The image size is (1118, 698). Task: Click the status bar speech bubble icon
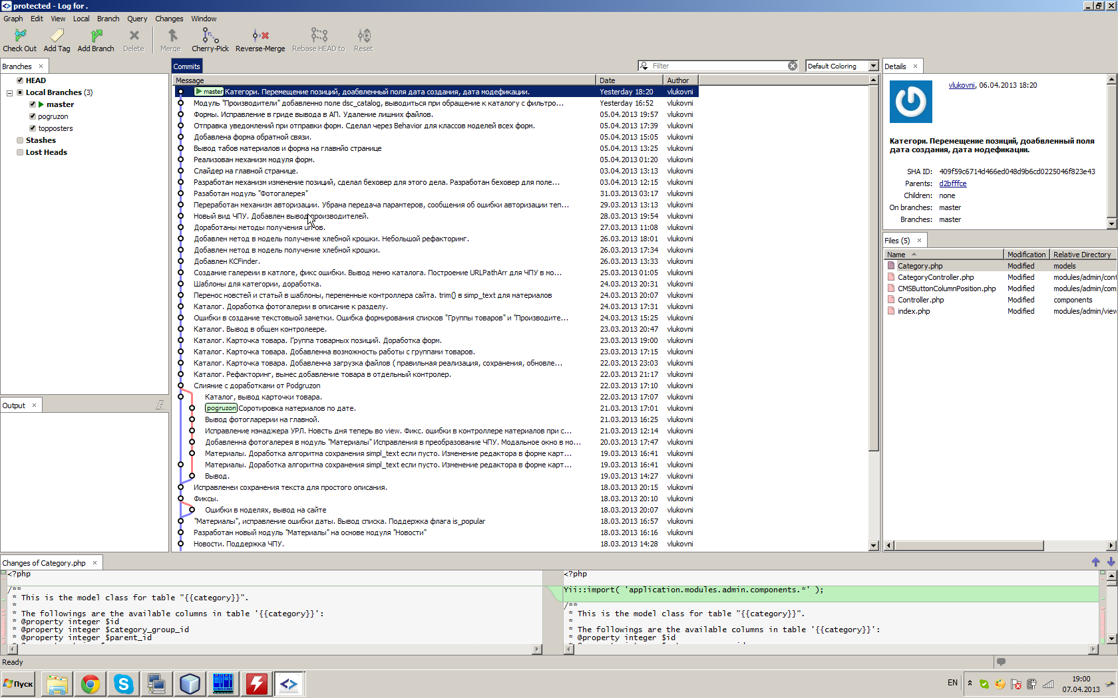1001,662
